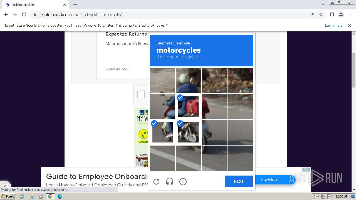Open the Action Center flag tray icon

click(x=330, y=196)
